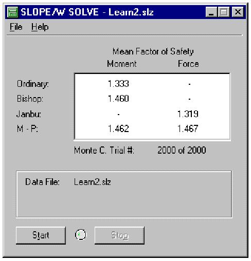The height and width of the screenshot is (261, 251).
Task: Click the Ordinary: row label
Action: pos(33,84)
